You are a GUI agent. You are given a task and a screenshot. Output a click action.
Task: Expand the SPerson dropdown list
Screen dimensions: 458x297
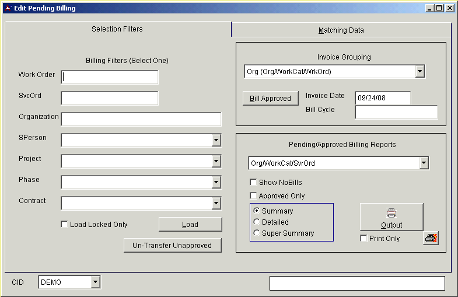[216, 140]
